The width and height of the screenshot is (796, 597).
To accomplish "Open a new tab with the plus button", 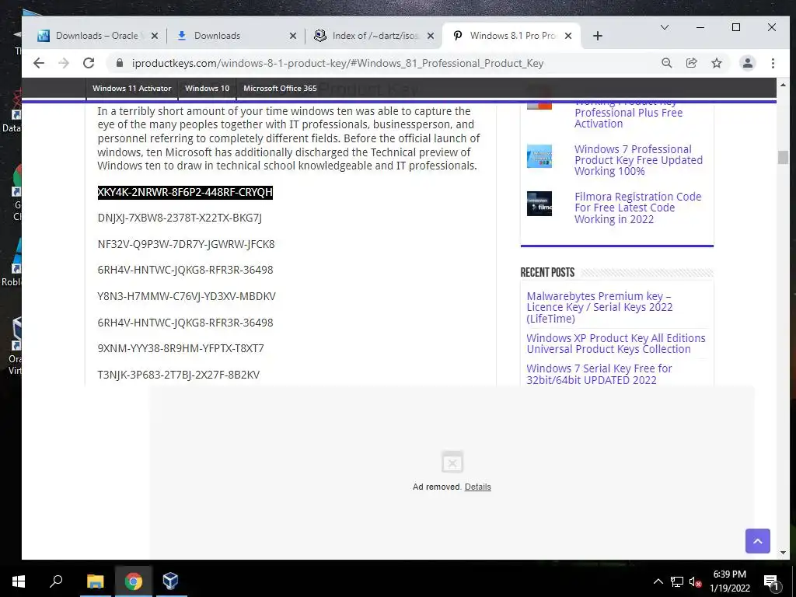I will click(x=598, y=36).
